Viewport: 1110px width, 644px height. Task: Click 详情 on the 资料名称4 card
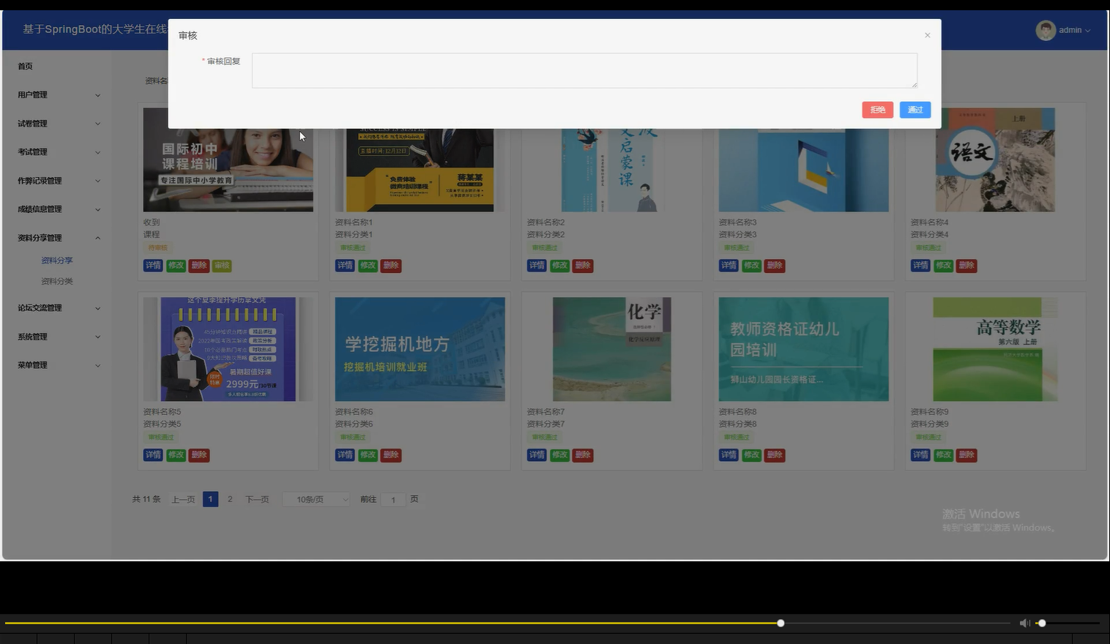920,266
